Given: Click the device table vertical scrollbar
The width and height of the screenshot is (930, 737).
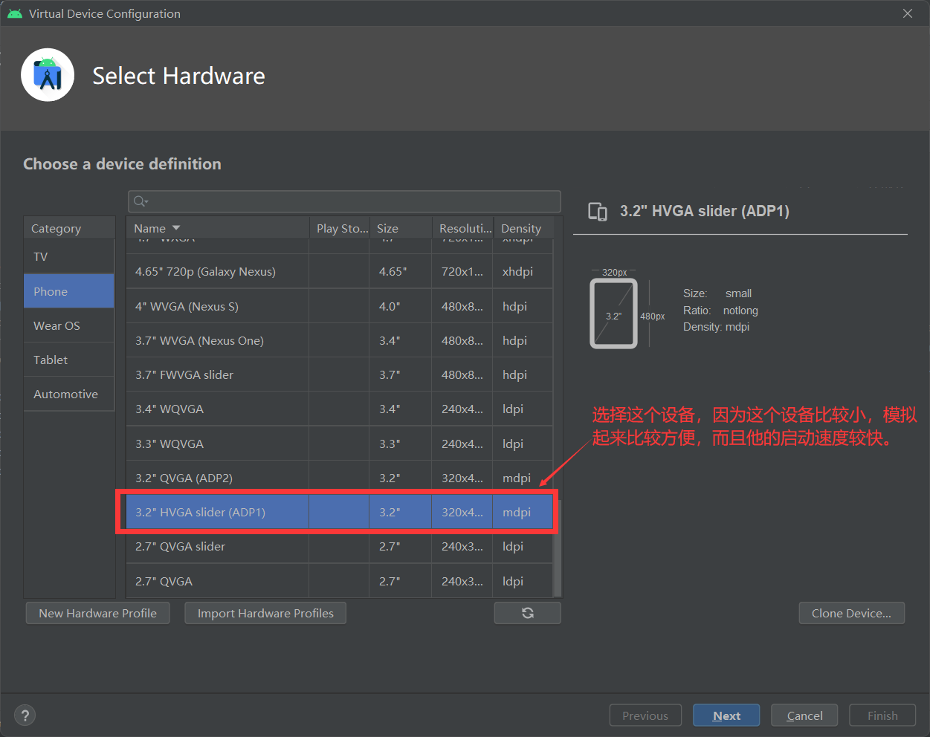Looking at the screenshot, I should click(558, 549).
